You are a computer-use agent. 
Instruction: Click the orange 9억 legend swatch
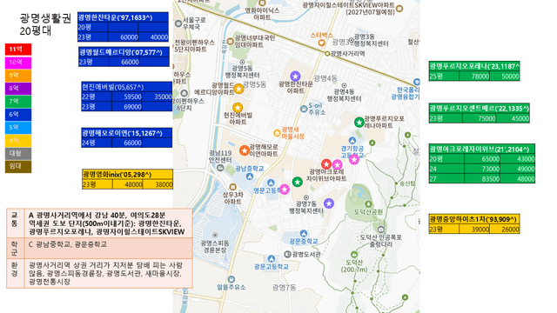click(18, 76)
